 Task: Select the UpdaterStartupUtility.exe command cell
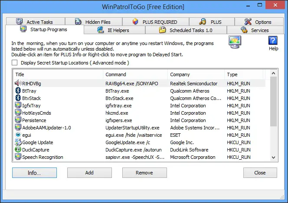pyautogui.click(x=132, y=128)
